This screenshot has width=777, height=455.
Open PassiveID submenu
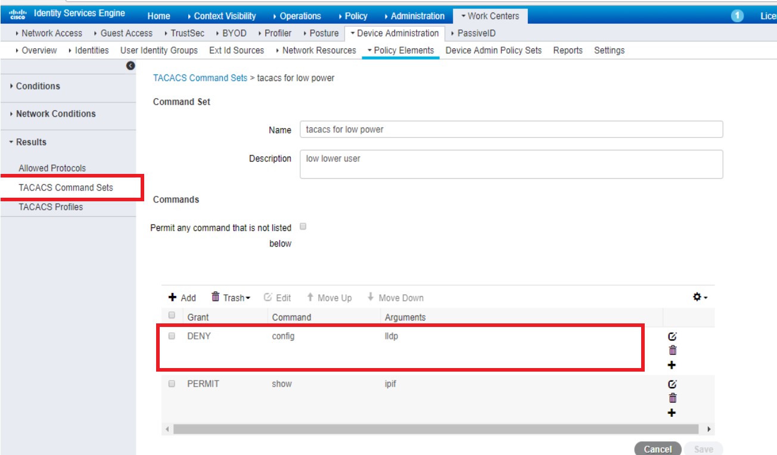click(x=473, y=33)
